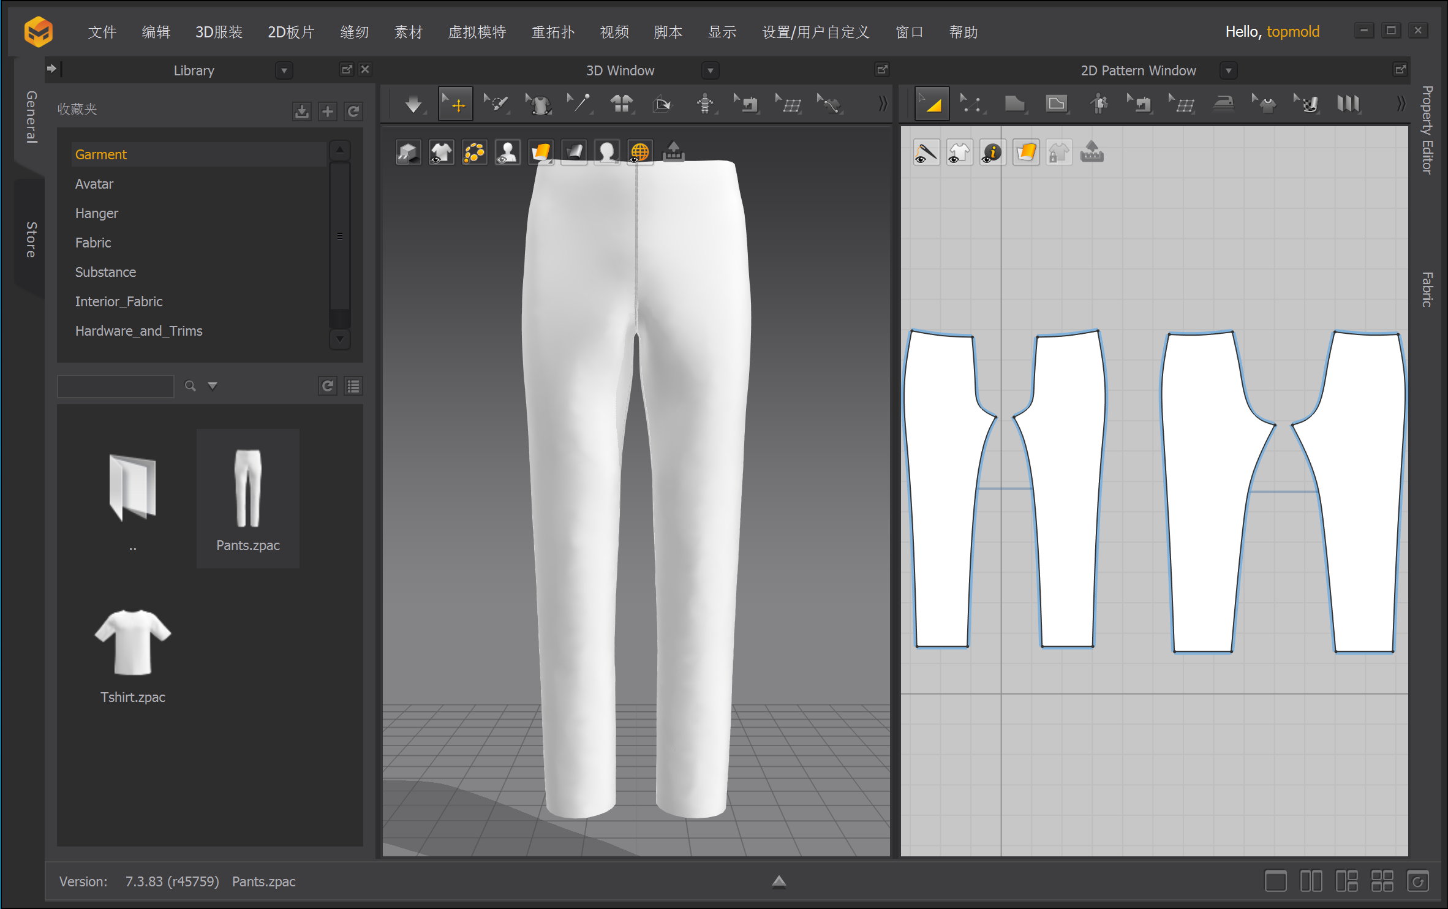Select the Edit Pattern points tool in 2D toolbar

click(973, 104)
